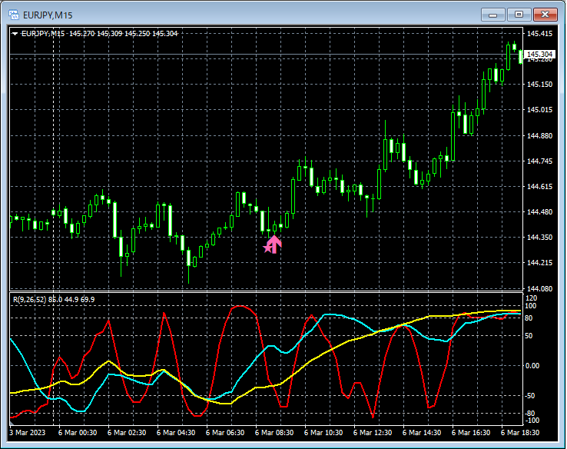Click the 120 indicator scale value

pyautogui.click(x=531, y=298)
